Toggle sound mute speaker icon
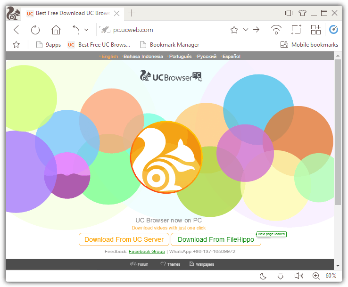The image size is (348, 287). tap(299, 276)
